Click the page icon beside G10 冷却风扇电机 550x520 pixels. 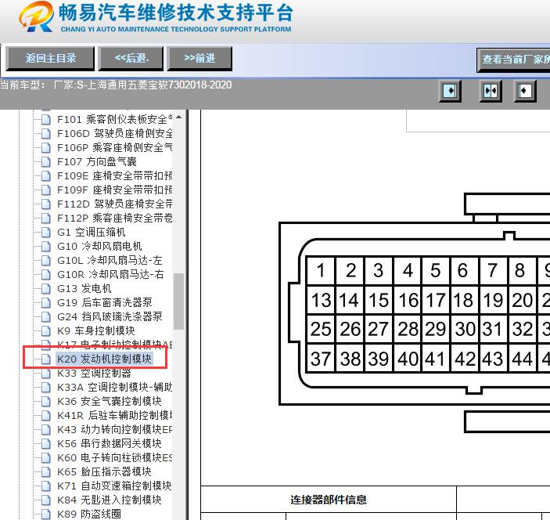pos(45,246)
